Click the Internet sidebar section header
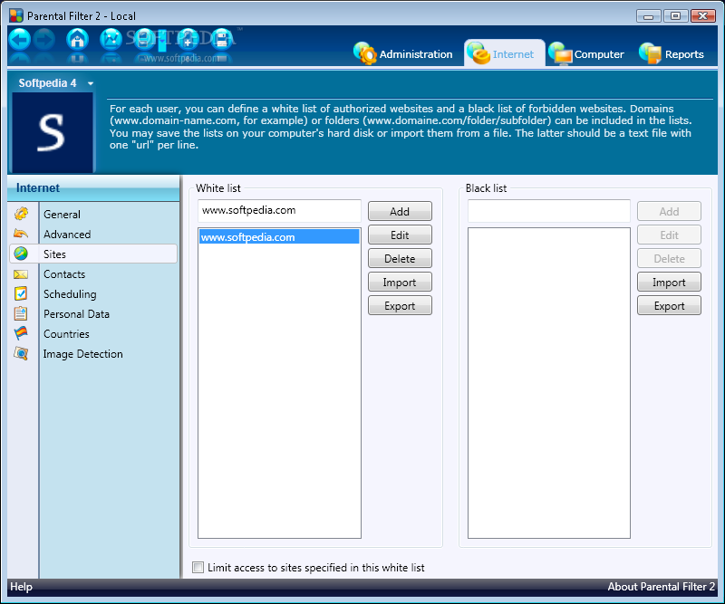Image resolution: width=725 pixels, height=604 pixels. point(93,187)
